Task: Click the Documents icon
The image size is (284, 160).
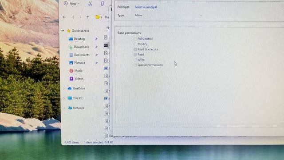Action: coord(71,55)
